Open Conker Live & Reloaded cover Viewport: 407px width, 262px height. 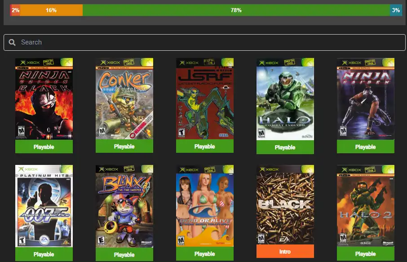point(124,99)
